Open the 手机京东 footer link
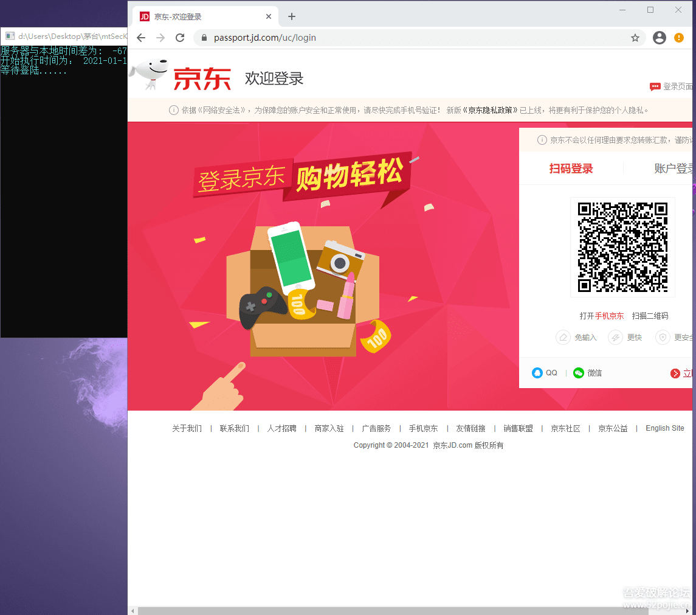The width and height of the screenshot is (696, 615). 424,428
